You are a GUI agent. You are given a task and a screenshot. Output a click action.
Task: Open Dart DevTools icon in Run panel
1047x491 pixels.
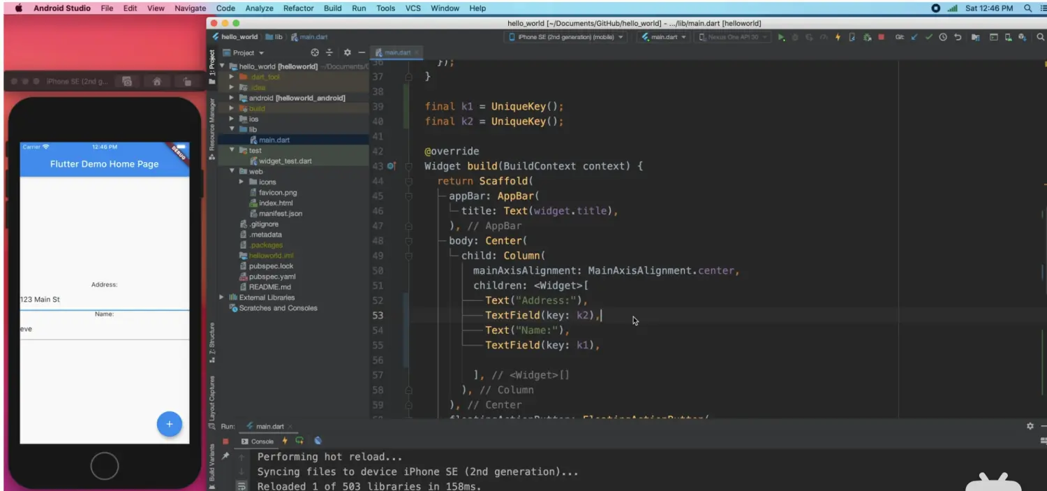click(318, 441)
